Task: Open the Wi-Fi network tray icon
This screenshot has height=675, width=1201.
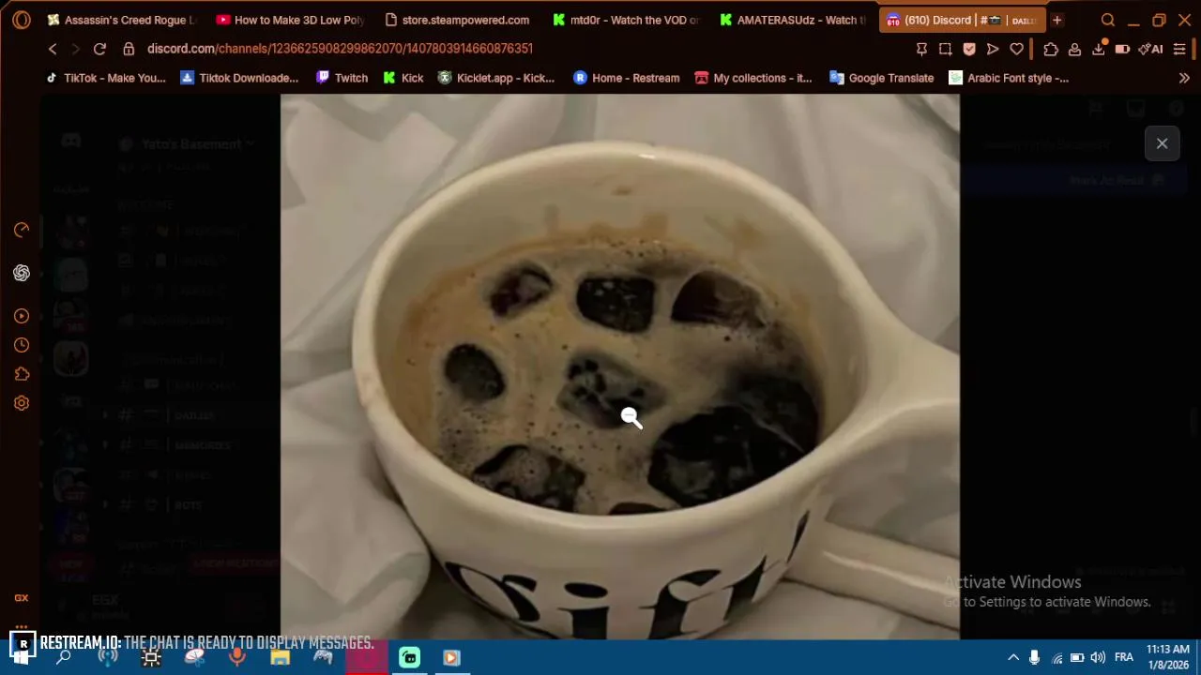Action: click(x=1057, y=657)
